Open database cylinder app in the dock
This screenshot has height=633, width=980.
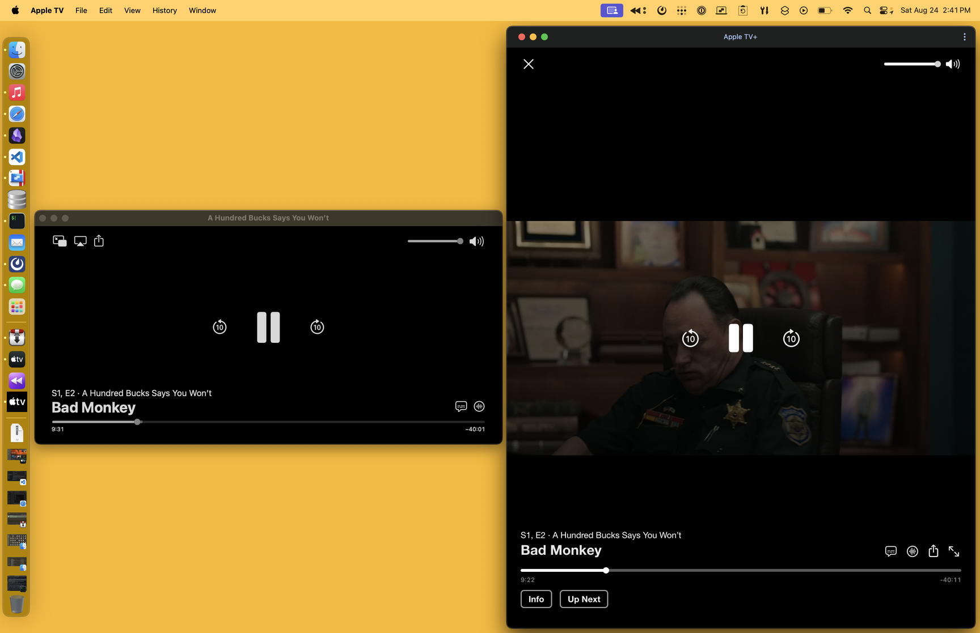pos(17,199)
